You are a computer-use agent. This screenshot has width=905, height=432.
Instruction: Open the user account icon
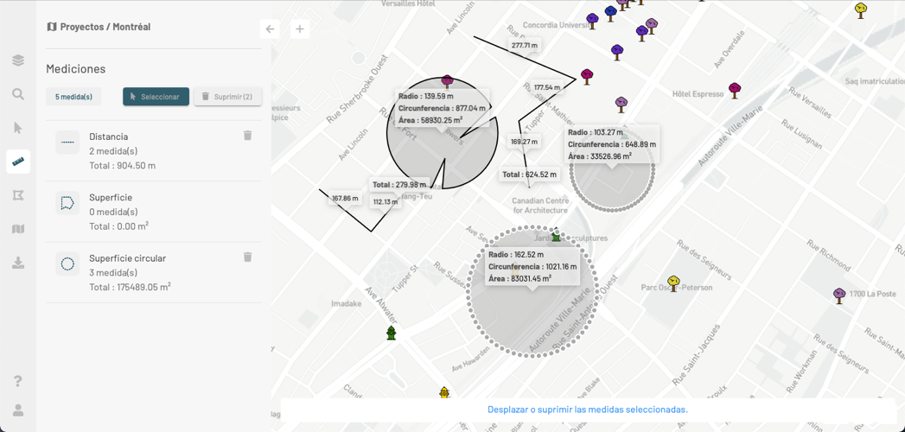coord(18,410)
